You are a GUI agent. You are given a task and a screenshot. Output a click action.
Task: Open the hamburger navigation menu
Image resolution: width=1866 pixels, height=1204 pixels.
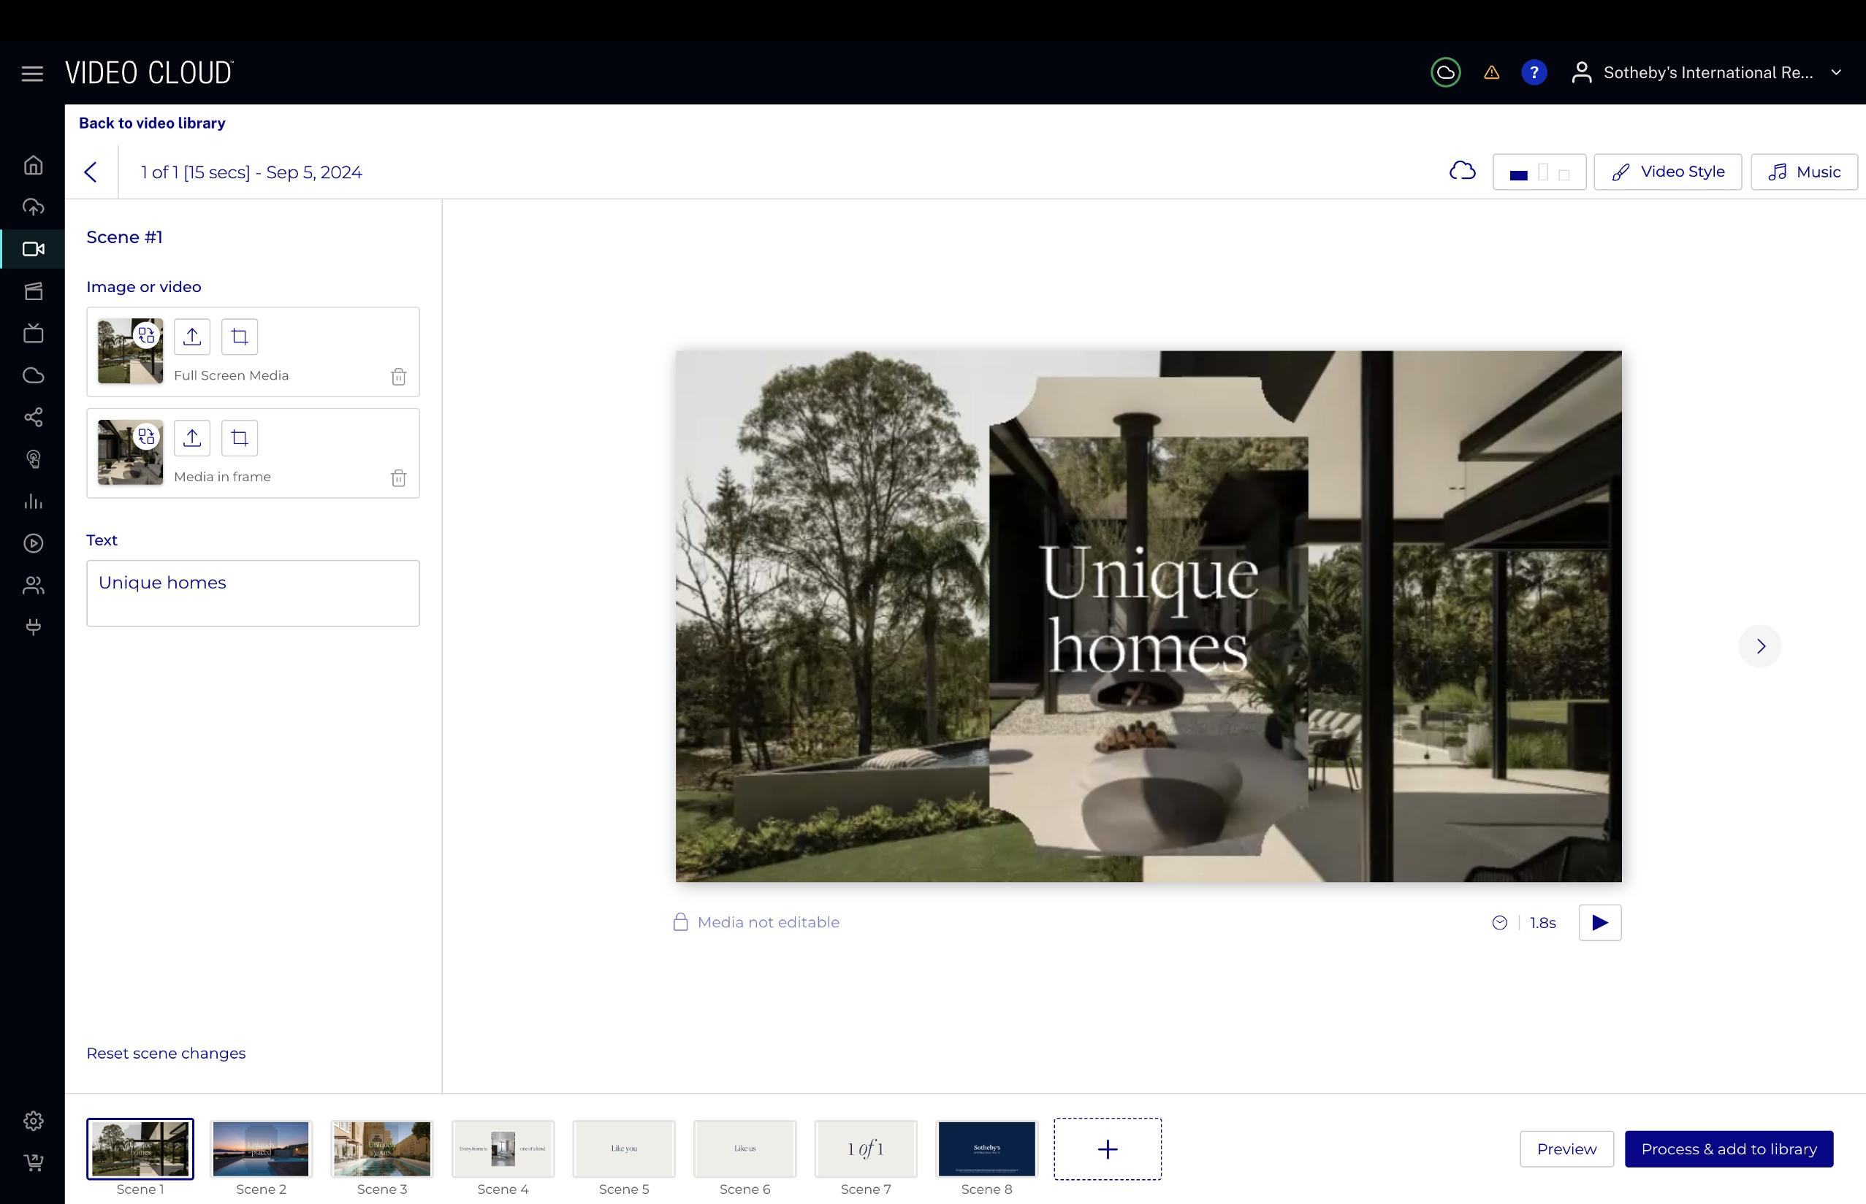click(32, 74)
